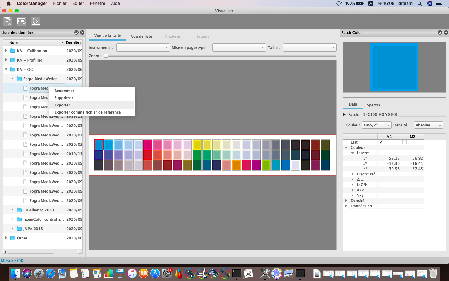Detach the Liste des données panel
This screenshot has height=281, width=449.
(76, 32)
